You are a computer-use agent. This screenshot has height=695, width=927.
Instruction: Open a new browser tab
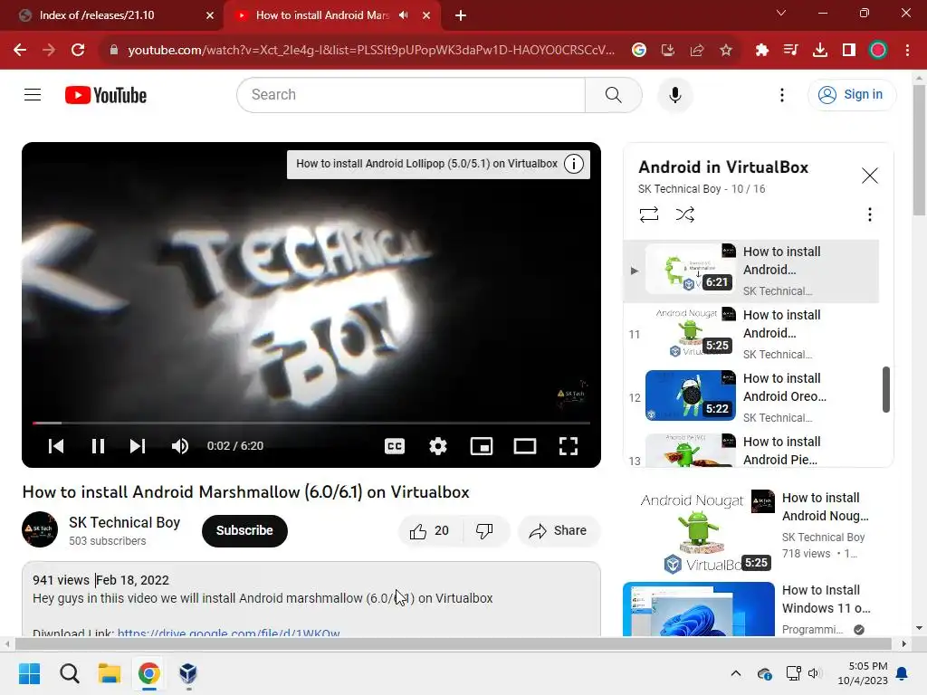click(x=461, y=15)
